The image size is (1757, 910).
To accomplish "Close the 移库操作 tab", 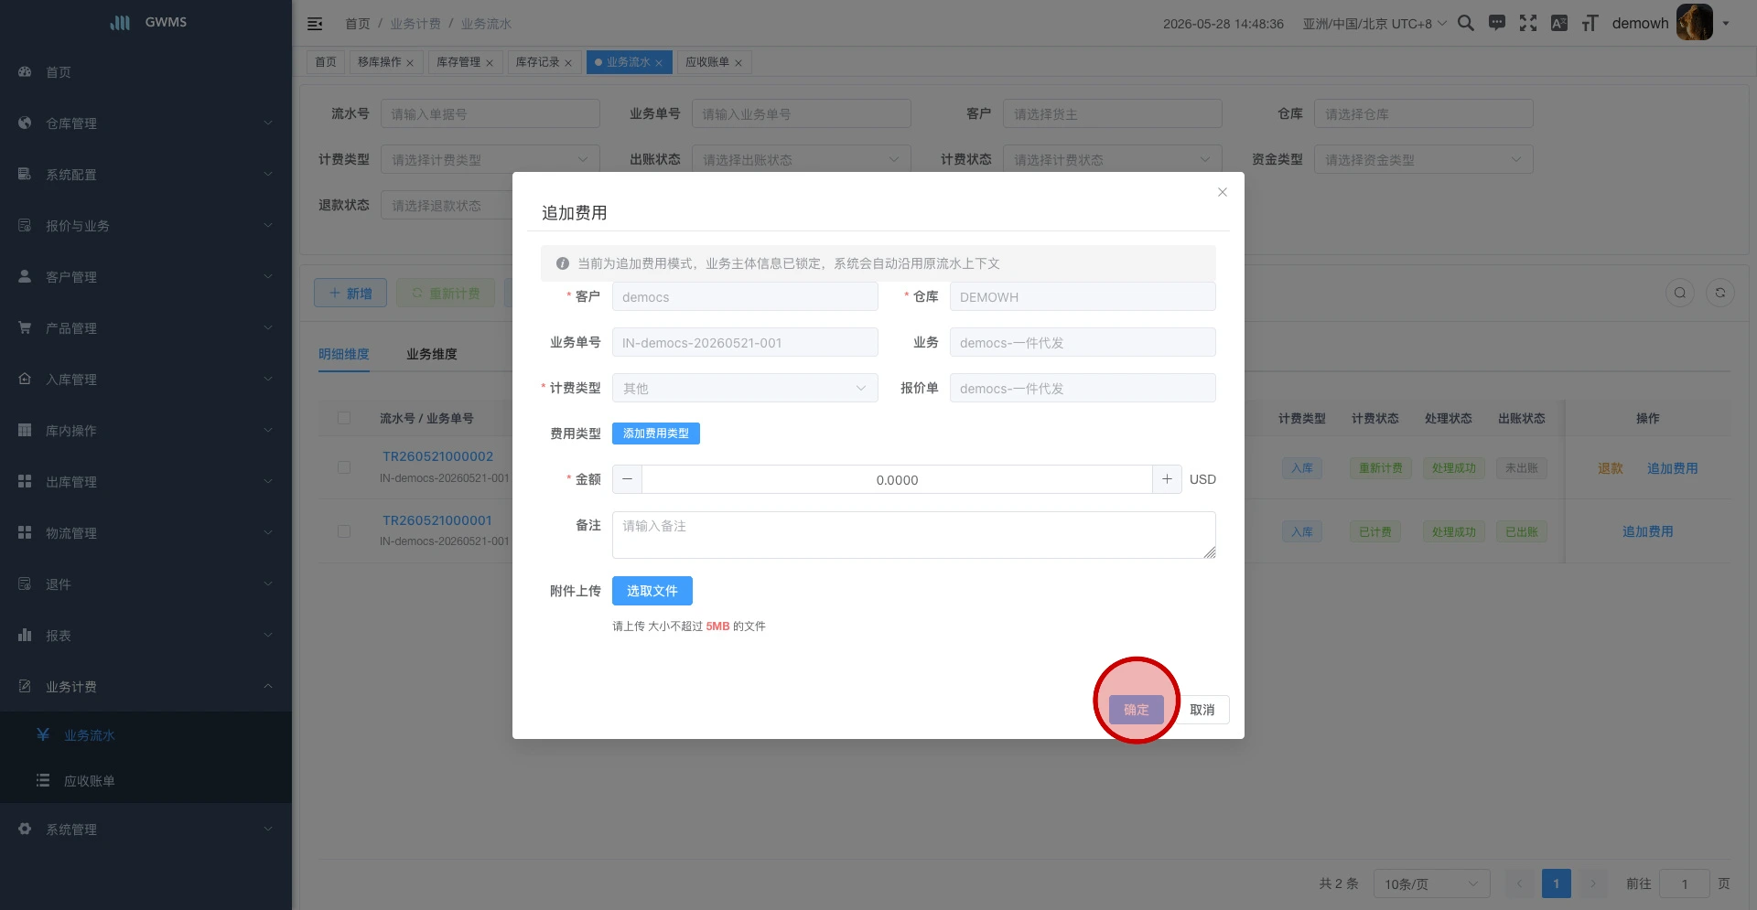I will [x=410, y=63].
